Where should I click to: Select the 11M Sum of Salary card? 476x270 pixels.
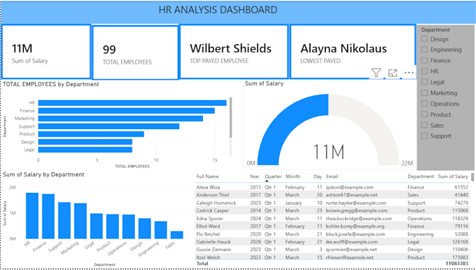pyautogui.click(x=46, y=52)
